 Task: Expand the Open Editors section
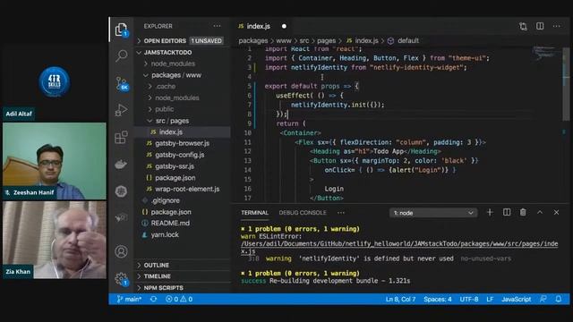[182, 41]
